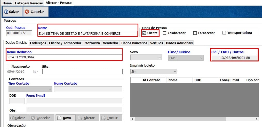
Task: Click the Id Contato column header
Action: pos(154,80)
